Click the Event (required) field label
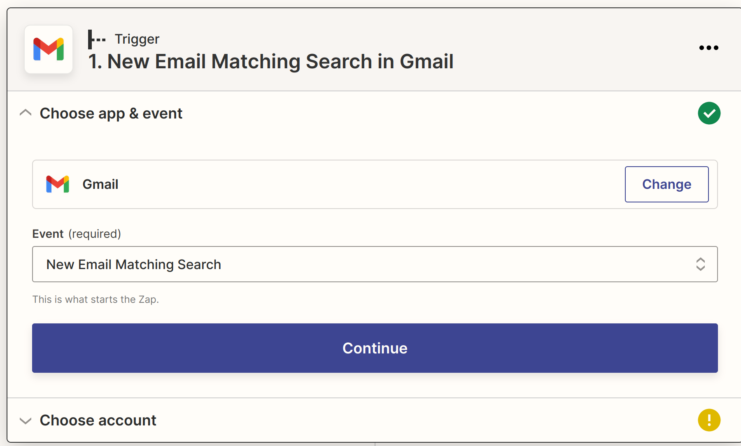741x446 pixels. 77,234
